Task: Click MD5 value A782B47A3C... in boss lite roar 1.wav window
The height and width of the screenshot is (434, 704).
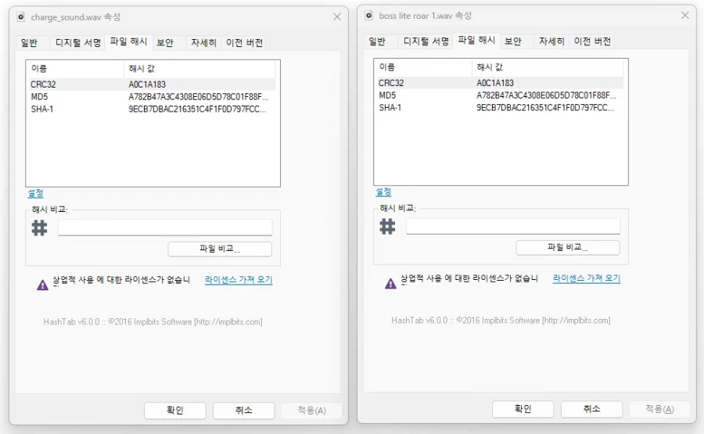Action: pos(546,95)
